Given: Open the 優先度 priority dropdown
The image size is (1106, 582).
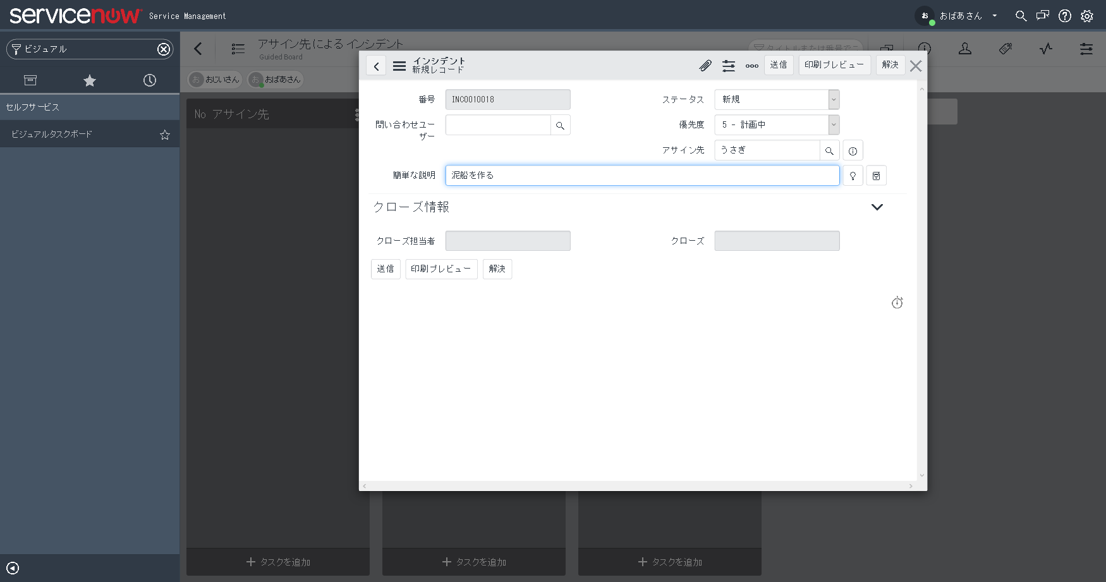Looking at the screenshot, I should (834, 124).
